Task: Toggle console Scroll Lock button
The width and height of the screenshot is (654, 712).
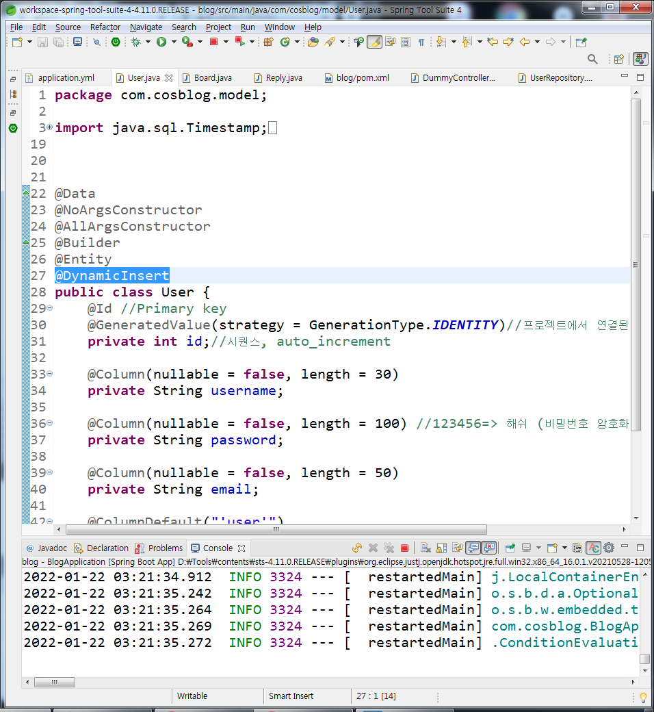Action: (x=442, y=548)
